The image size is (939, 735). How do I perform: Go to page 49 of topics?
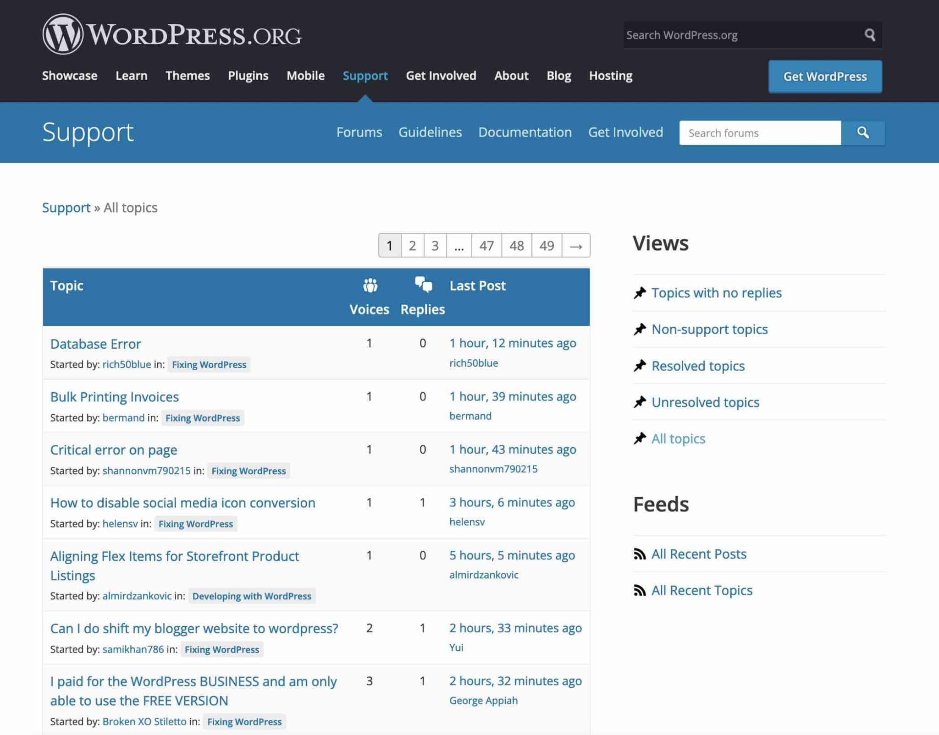[547, 246]
